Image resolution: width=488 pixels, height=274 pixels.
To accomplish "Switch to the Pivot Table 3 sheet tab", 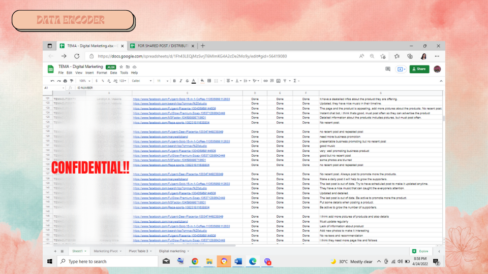I will 140,251.
